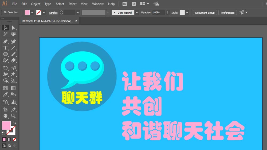Click the Document Setup button
Image resolution: width=267 pixels, height=150 pixels.
tap(205, 13)
